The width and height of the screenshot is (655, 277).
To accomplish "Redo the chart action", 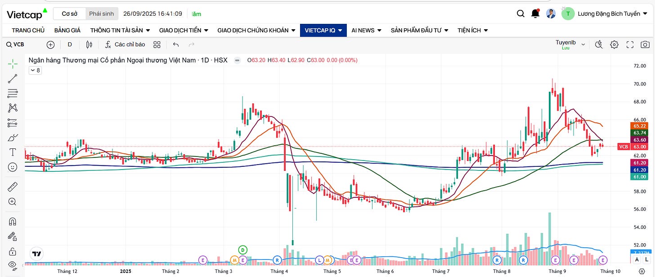I will coord(192,45).
